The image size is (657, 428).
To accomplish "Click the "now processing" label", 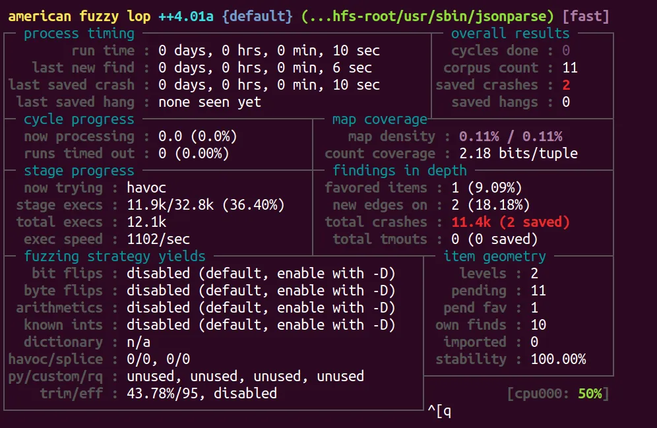I will pyautogui.click(x=79, y=137).
